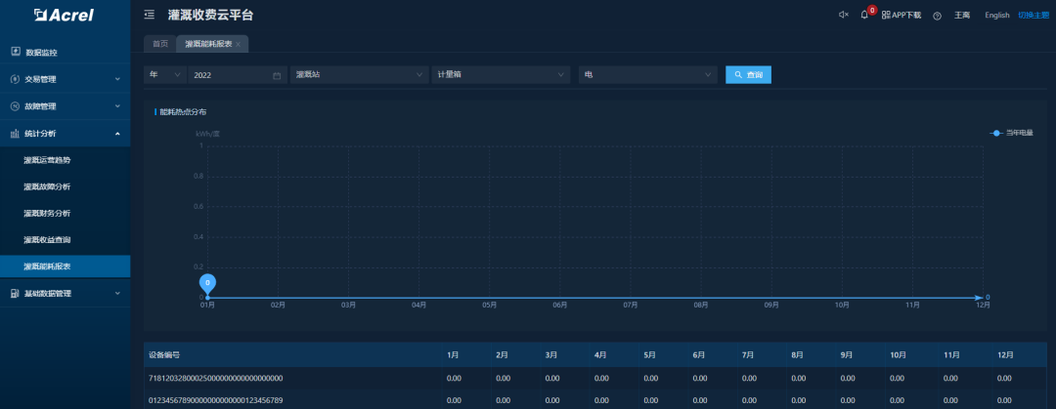Open the 年 period type dropdown
This screenshot has width=1056, height=409.
[165, 74]
